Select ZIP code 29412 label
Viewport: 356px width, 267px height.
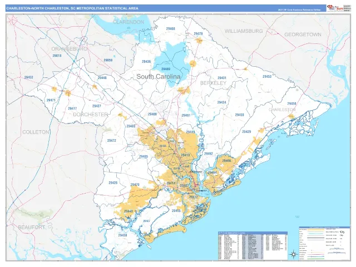click(x=193, y=197)
